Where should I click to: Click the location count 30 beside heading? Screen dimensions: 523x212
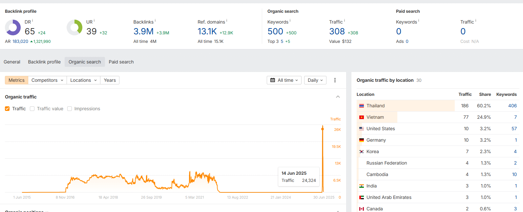tap(419, 80)
